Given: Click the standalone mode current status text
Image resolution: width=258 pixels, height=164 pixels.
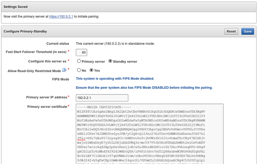Looking at the screenshot, I should [x=115, y=44].
